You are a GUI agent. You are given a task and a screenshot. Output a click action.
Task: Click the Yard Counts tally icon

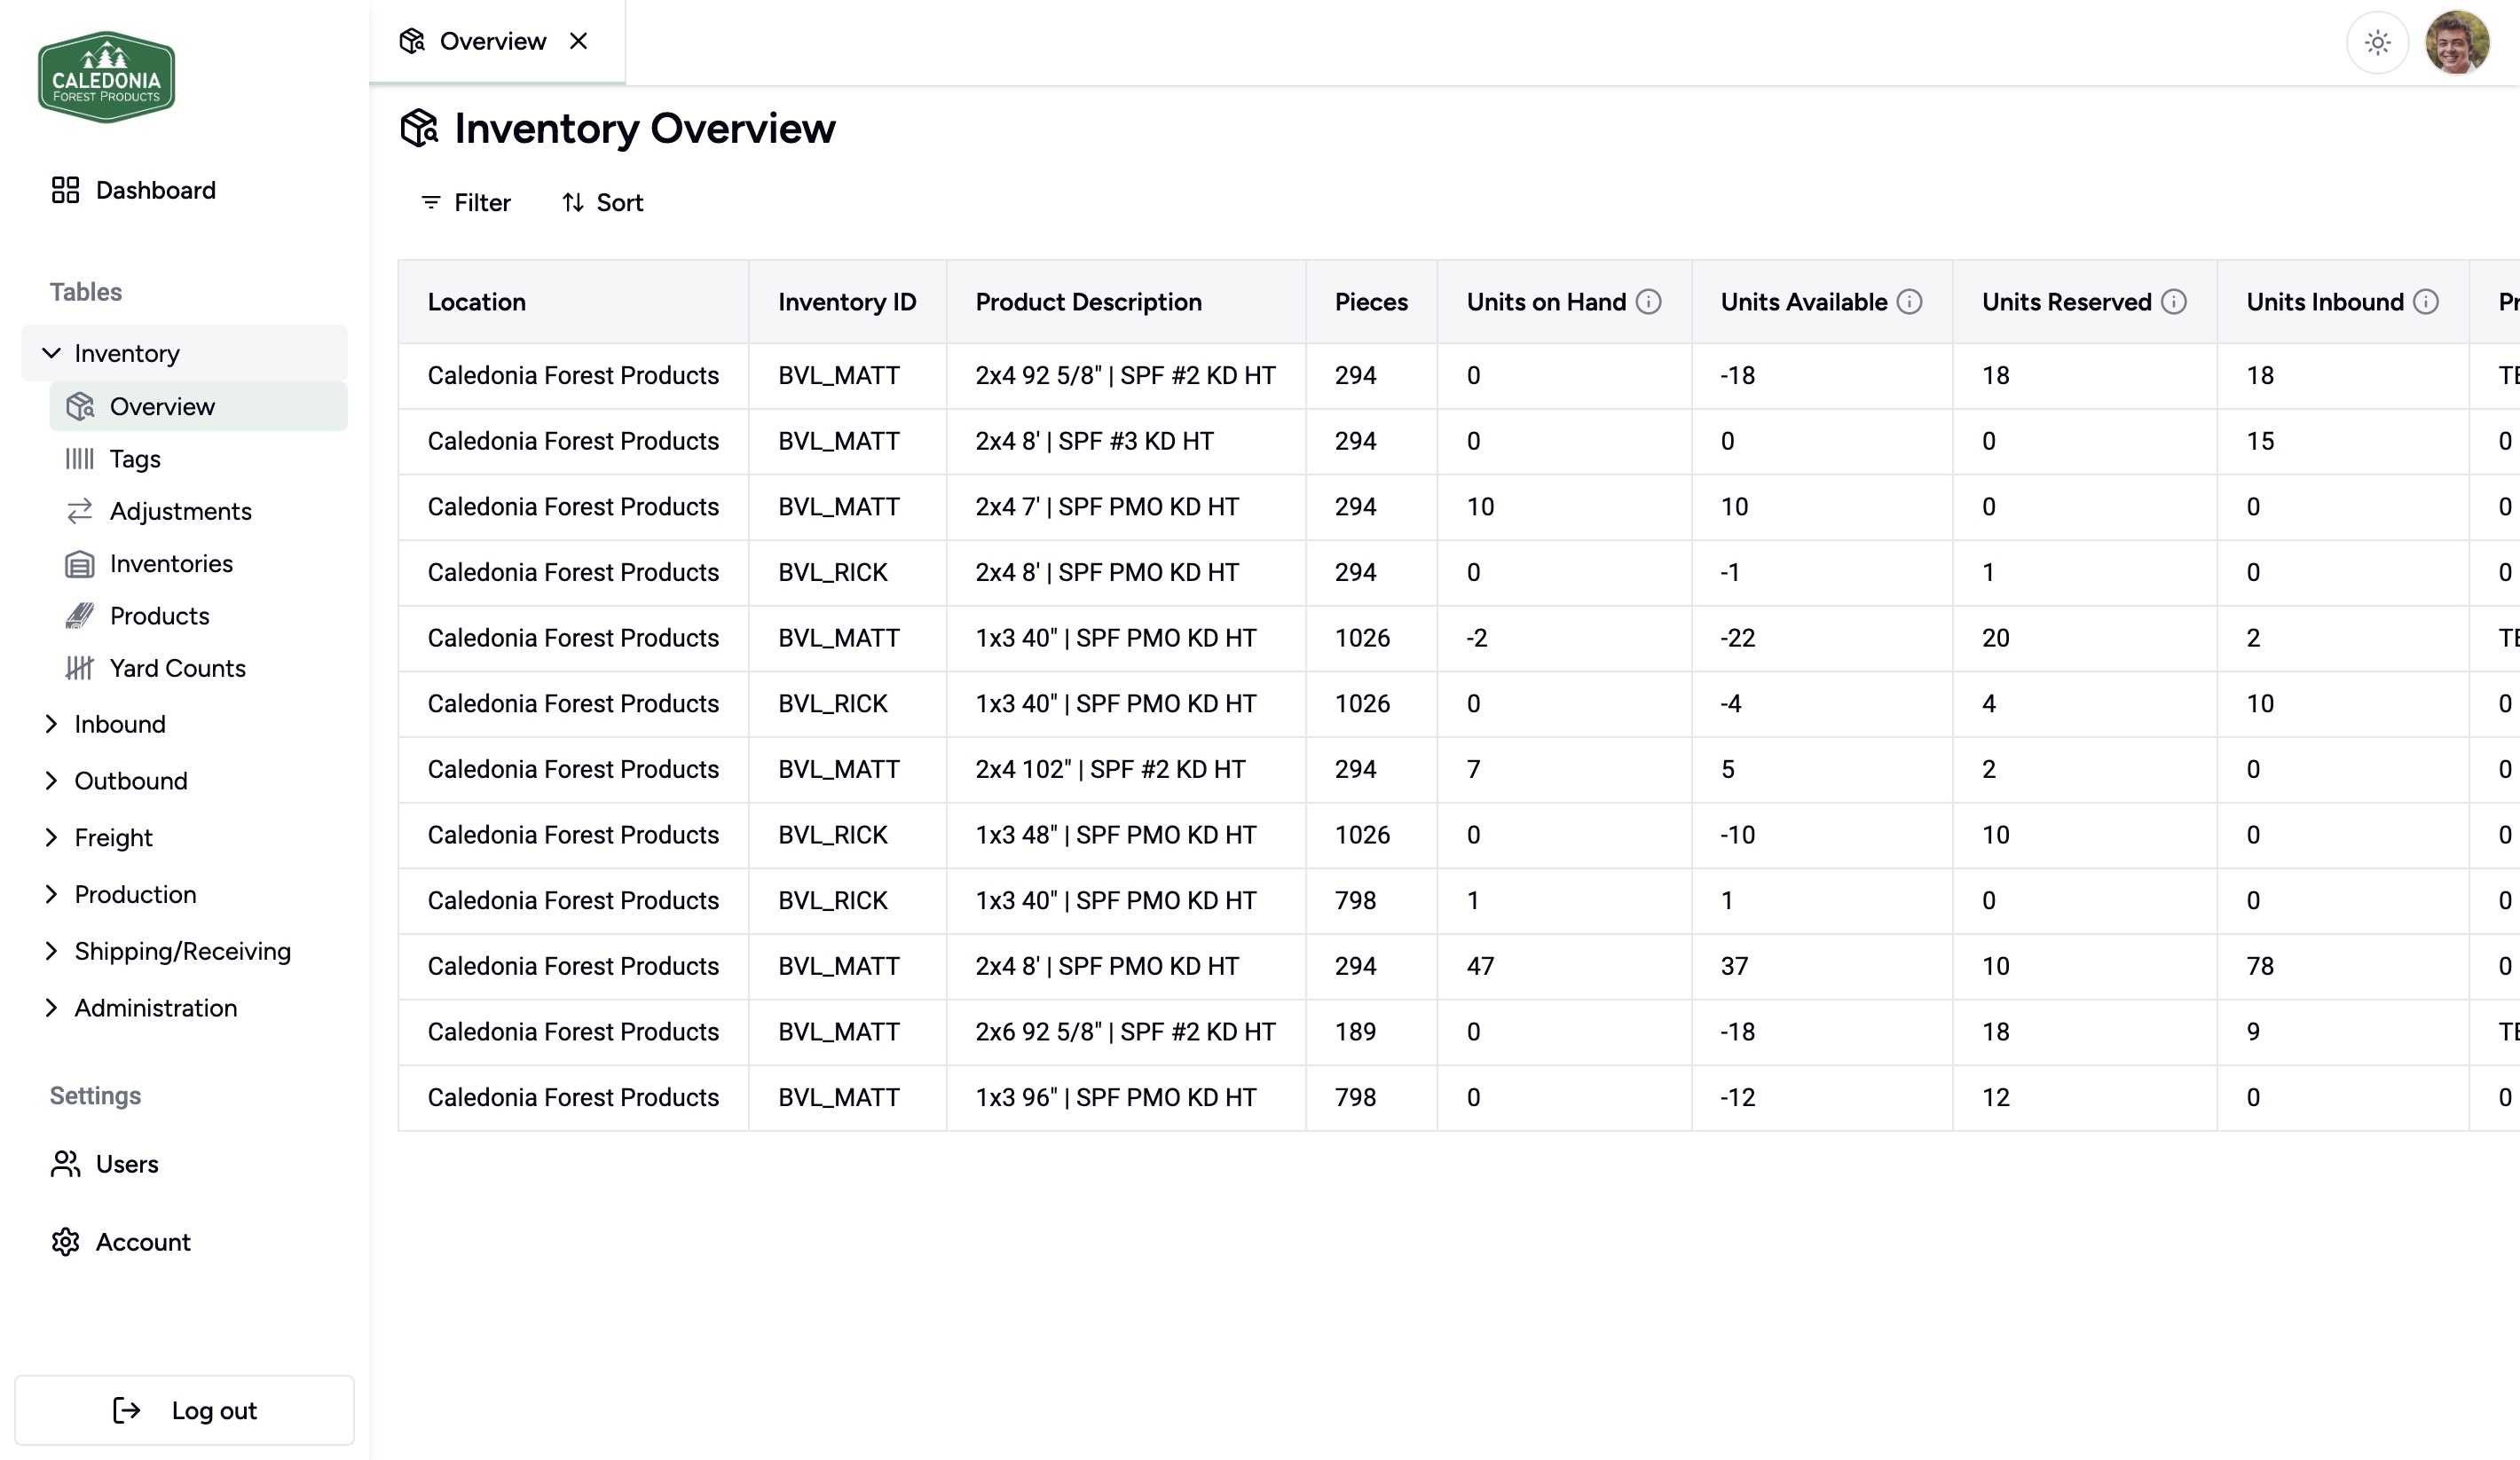click(80, 668)
